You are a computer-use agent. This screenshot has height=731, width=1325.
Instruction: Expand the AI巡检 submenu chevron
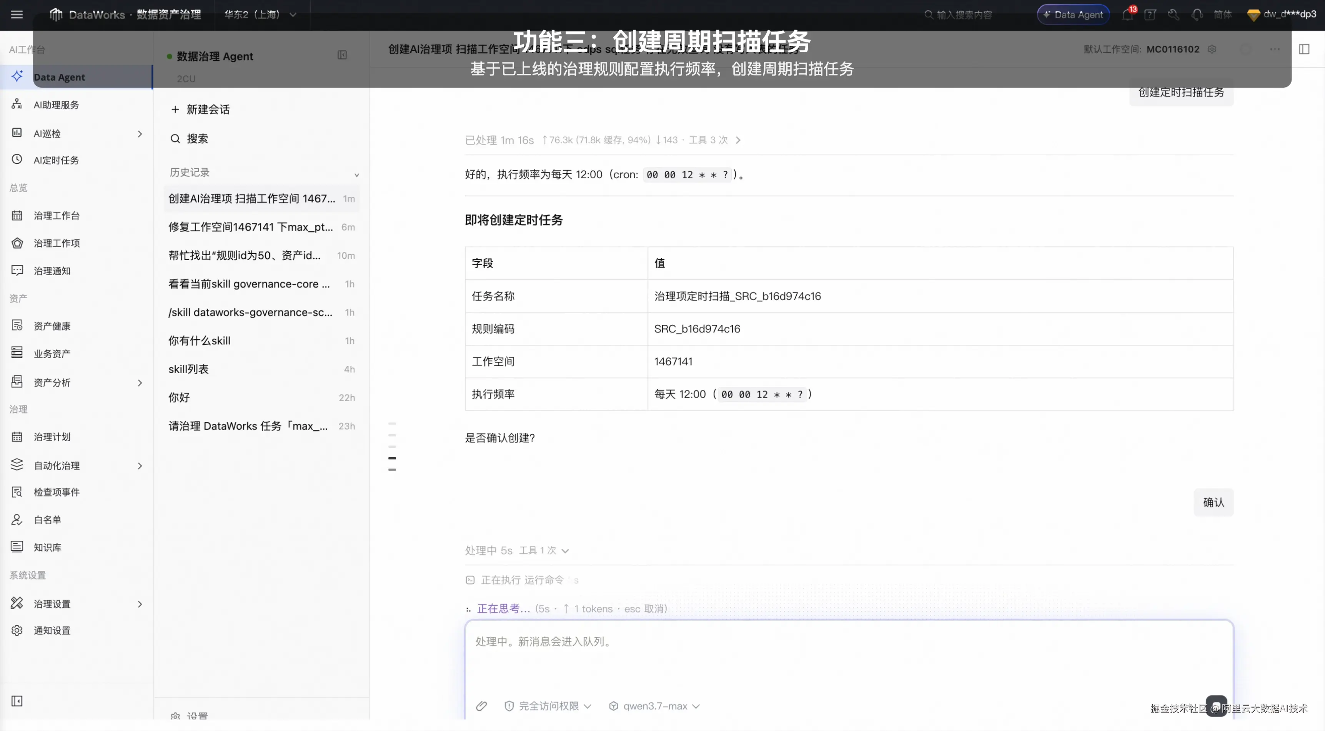pyautogui.click(x=140, y=134)
